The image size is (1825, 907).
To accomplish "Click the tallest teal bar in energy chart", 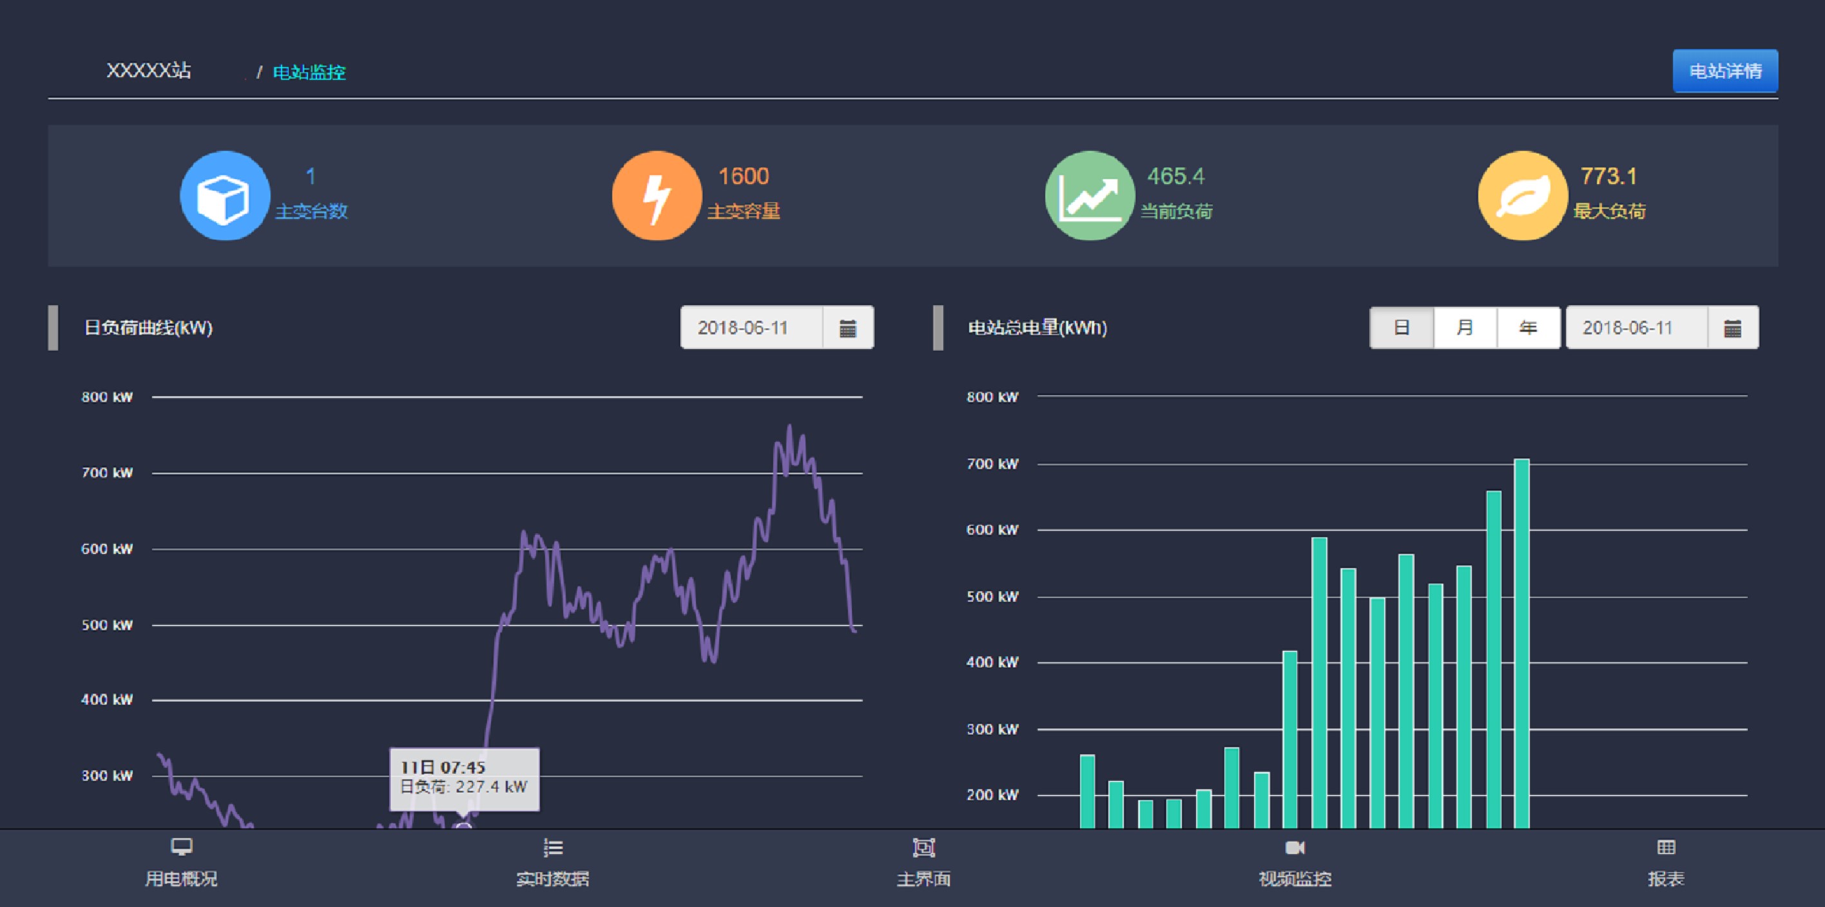I will point(1521,637).
